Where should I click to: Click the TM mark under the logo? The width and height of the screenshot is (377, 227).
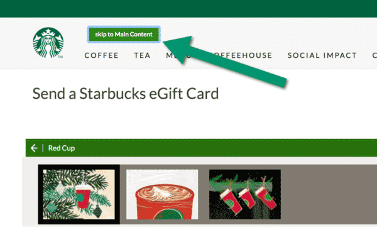pos(60,57)
